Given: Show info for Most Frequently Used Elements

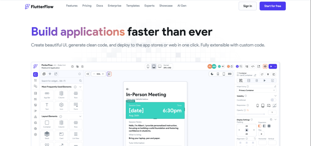Looking at the screenshot, I should click(x=75, y=87).
